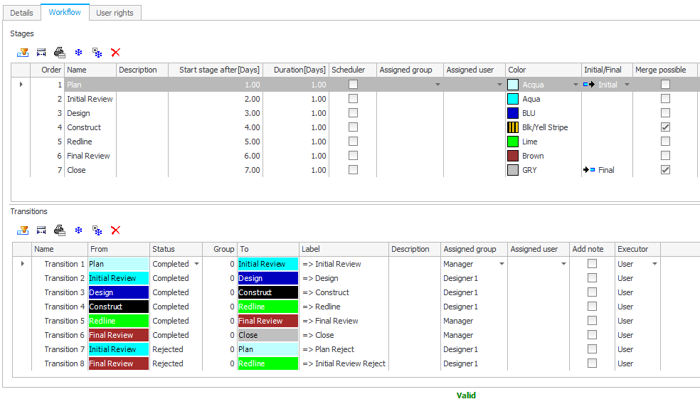Viewport: 700px width, 404px height.
Task: Open the Initial/Final dropdown for Plan stage
Action: pos(627,85)
